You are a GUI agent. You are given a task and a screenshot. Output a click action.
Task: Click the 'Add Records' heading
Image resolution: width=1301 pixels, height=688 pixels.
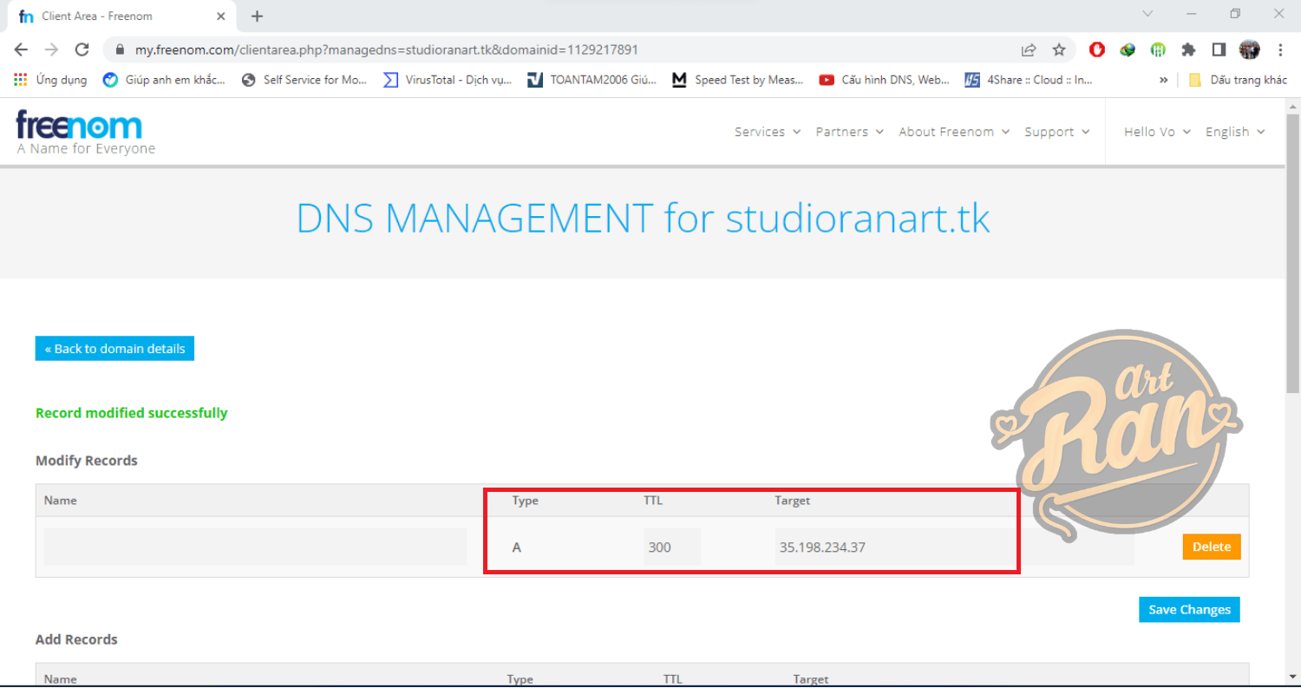click(x=76, y=639)
